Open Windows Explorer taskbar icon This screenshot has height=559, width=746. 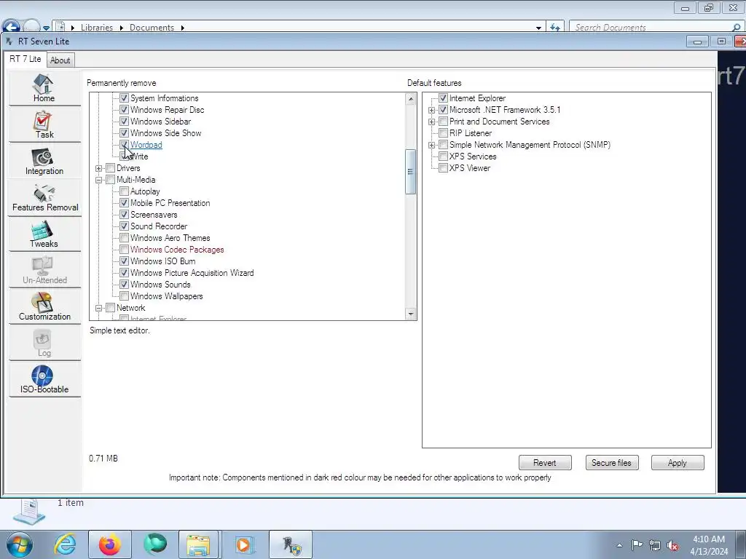point(198,544)
